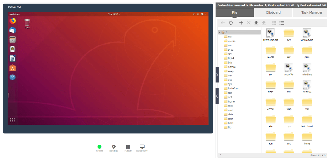327x159 pixels.
Task: Open the etc folder in file grid
Action: pos(271,121)
